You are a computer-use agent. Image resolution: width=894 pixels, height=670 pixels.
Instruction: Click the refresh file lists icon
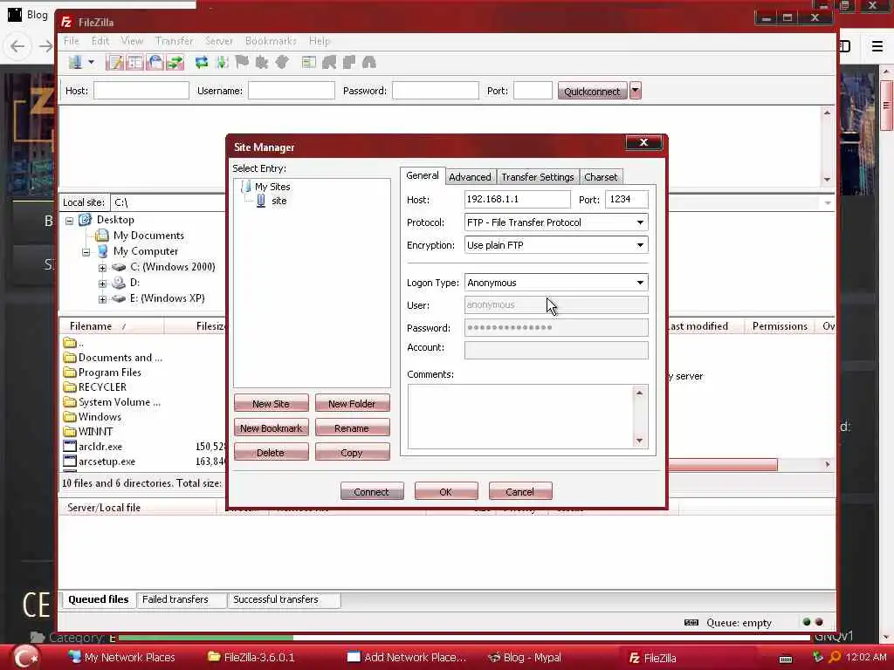202,62
